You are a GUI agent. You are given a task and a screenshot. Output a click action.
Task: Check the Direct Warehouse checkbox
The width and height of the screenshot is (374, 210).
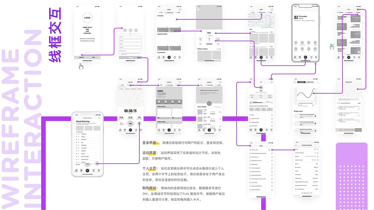(338, 103)
